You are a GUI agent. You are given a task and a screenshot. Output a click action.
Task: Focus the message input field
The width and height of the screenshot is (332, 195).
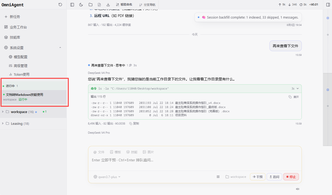[x=195, y=160]
